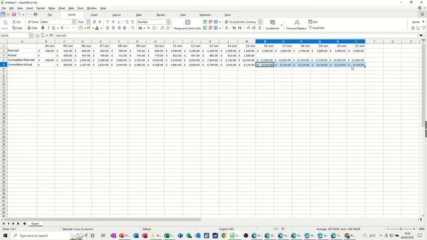Click the Name Box field
The image size is (427, 240).
click(15, 35)
